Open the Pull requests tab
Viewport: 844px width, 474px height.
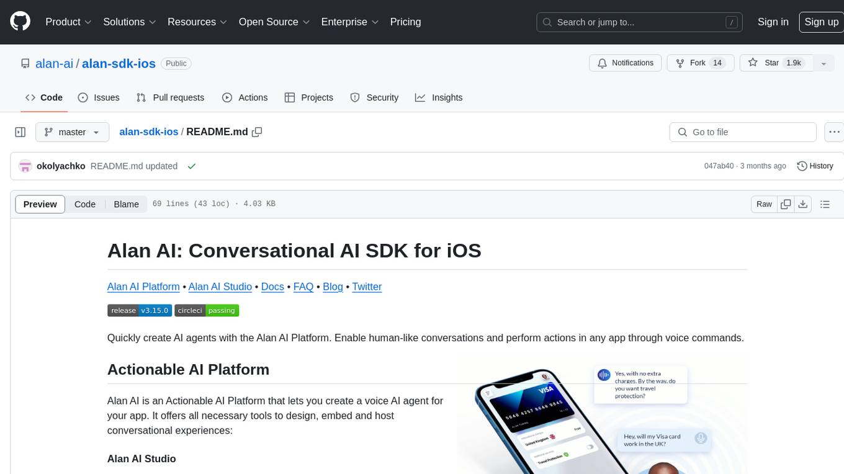(x=170, y=97)
